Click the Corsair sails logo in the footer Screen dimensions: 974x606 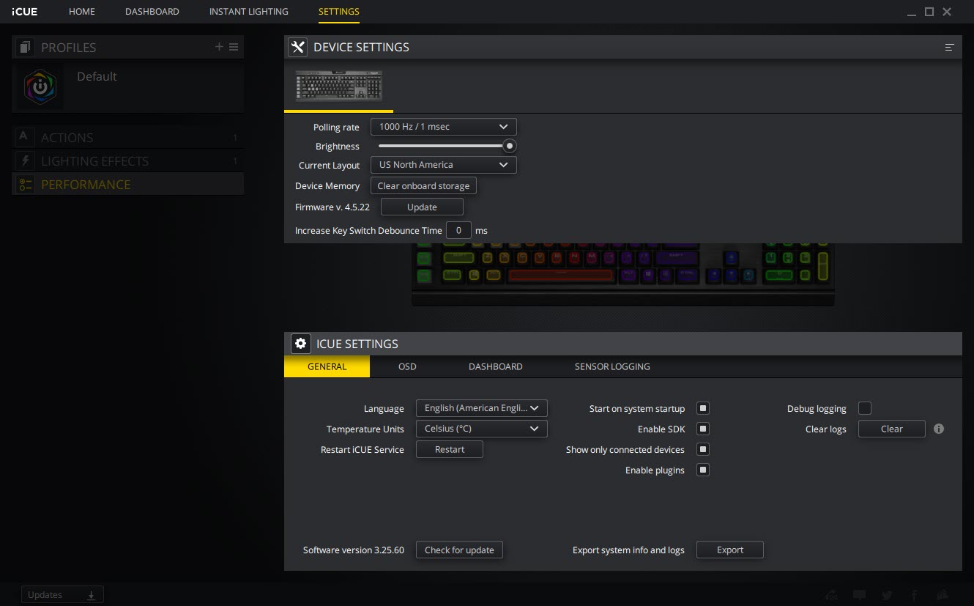[x=943, y=595]
